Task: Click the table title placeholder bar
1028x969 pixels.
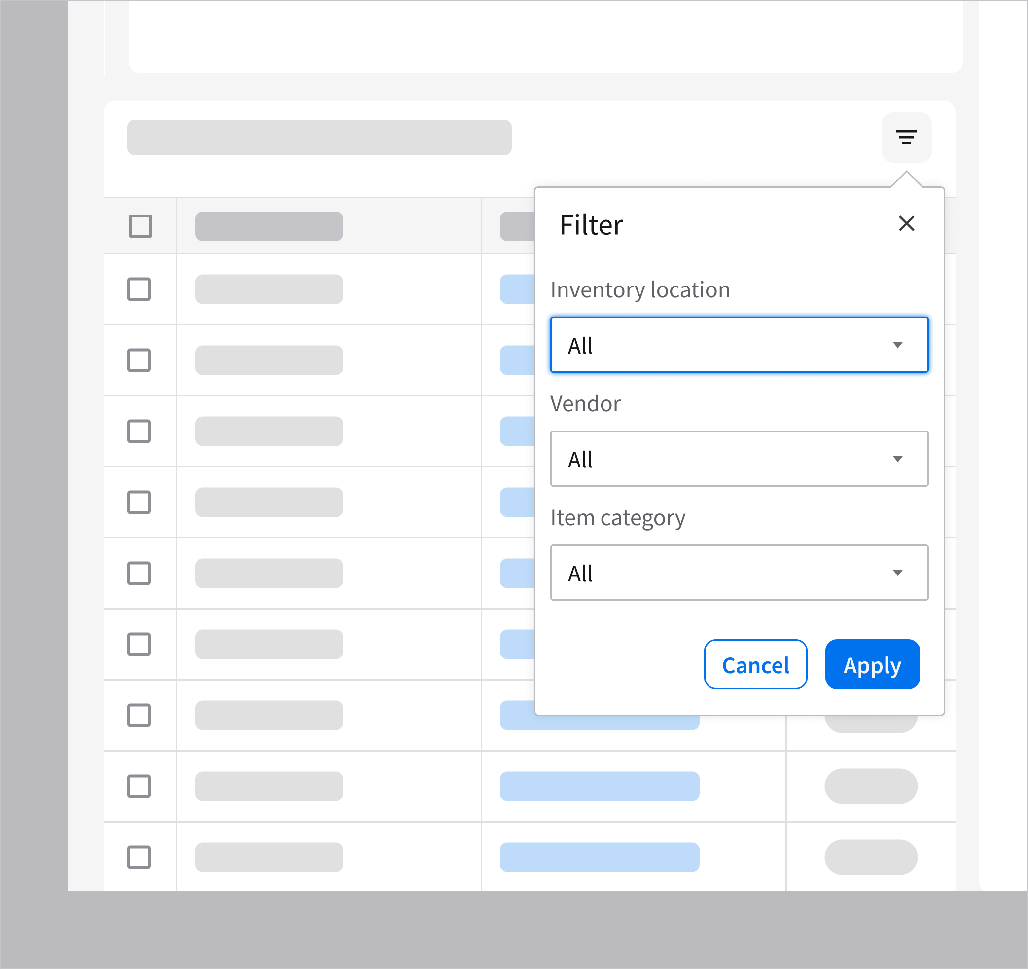Action: point(319,138)
